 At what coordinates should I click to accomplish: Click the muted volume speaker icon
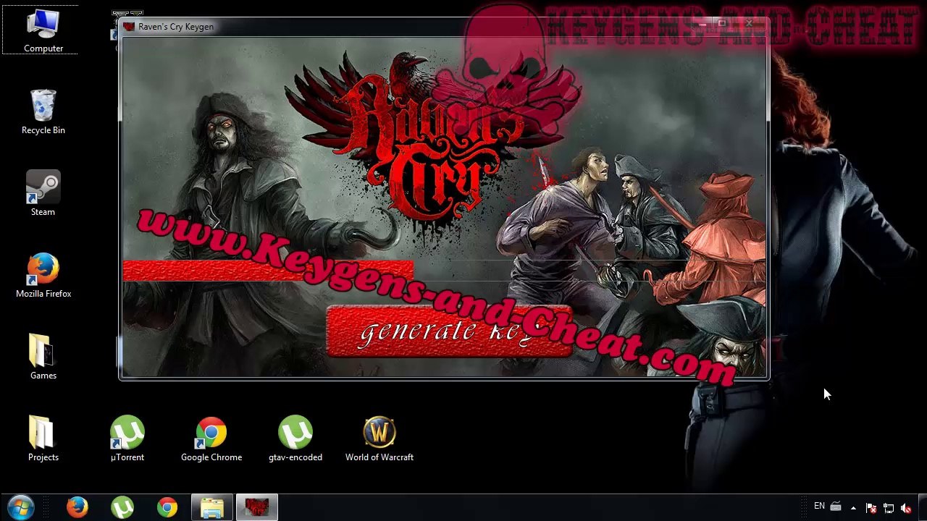pos(906,508)
